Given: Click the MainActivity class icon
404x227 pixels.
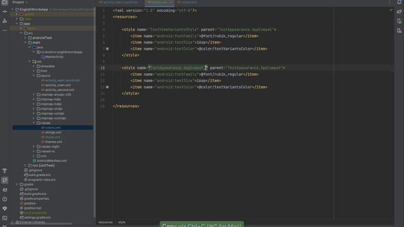Looking at the screenshot, I should coord(43,57).
